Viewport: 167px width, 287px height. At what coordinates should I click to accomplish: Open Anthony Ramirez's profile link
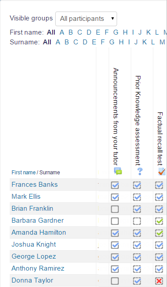[x=38, y=268]
